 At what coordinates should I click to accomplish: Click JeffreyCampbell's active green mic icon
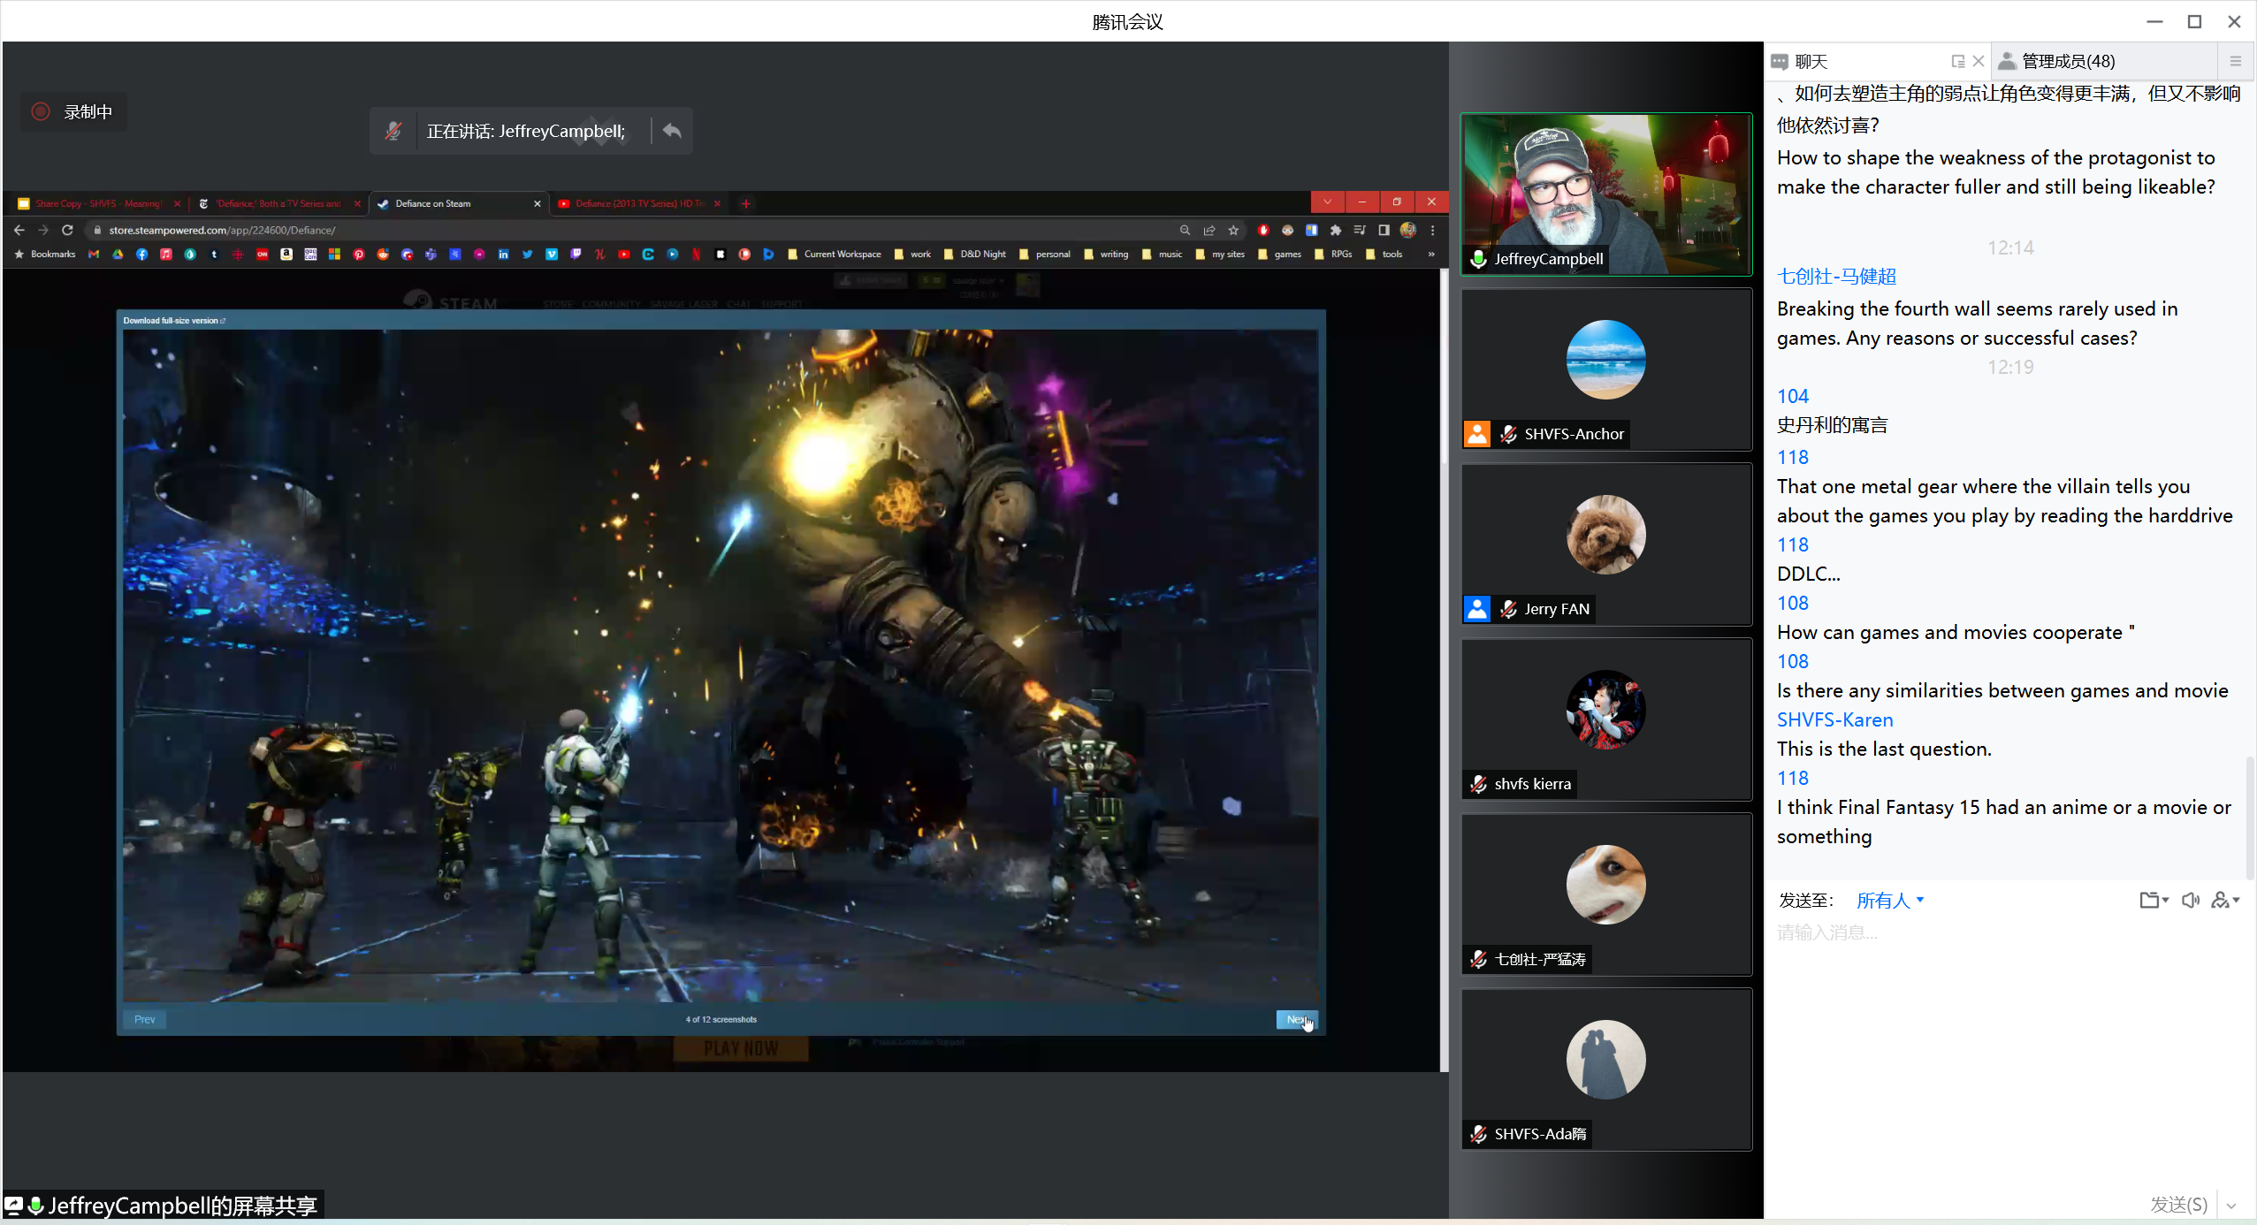[1478, 259]
